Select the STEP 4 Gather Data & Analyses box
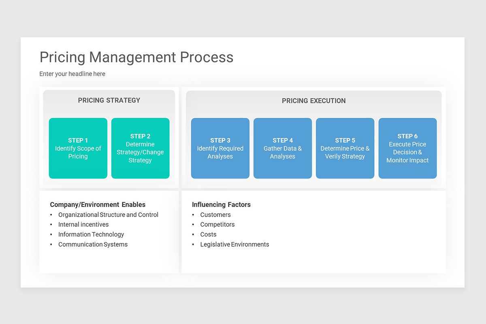 (283, 148)
